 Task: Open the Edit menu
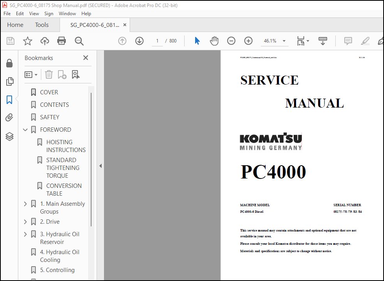[x=20, y=14]
